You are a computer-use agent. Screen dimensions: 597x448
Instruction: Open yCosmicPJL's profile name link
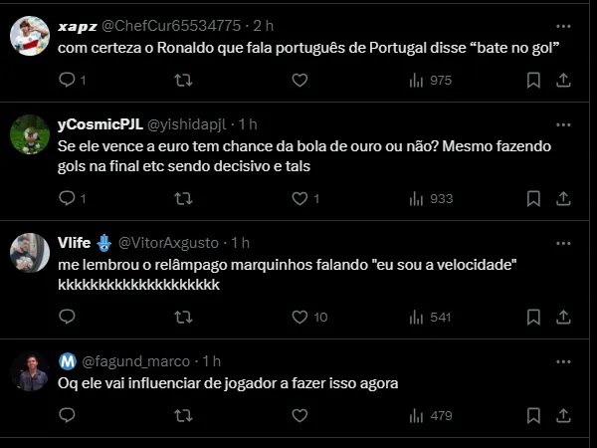point(99,124)
